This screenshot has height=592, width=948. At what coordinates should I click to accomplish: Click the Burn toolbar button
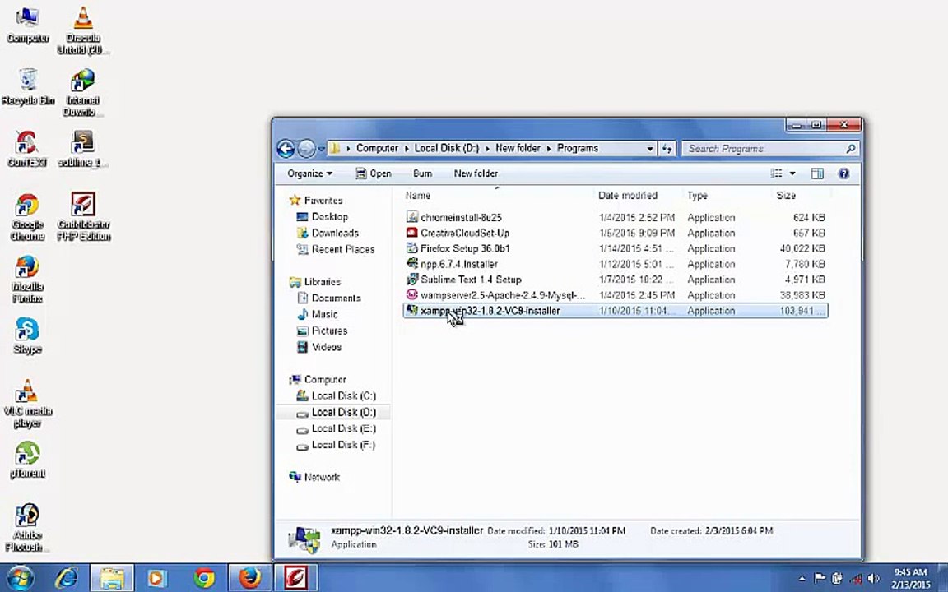coord(423,173)
